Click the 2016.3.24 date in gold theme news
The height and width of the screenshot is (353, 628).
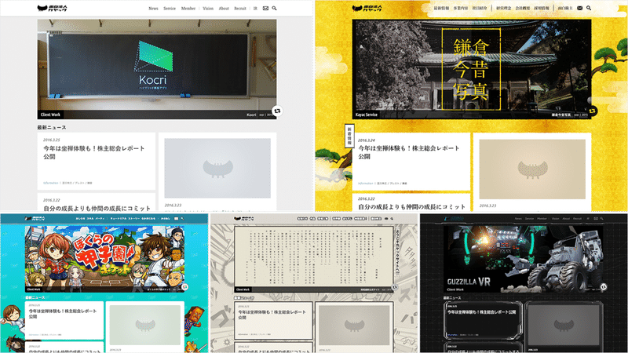[367, 140]
